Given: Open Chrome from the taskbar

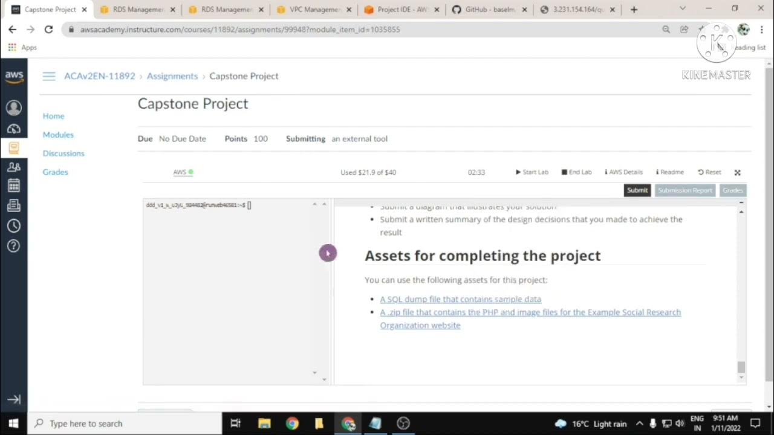Looking at the screenshot, I should (x=292, y=424).
